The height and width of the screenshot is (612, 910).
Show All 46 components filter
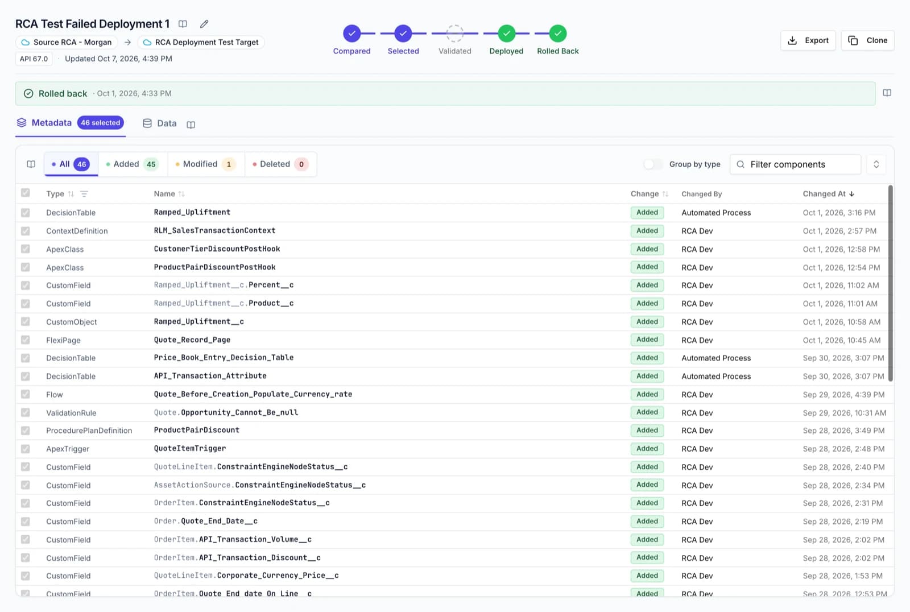[71, 164]
